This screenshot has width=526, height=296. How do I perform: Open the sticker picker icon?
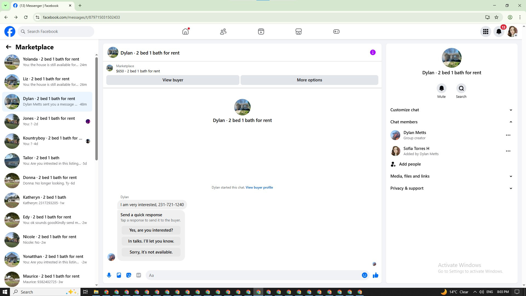click(x=129, y=275)
